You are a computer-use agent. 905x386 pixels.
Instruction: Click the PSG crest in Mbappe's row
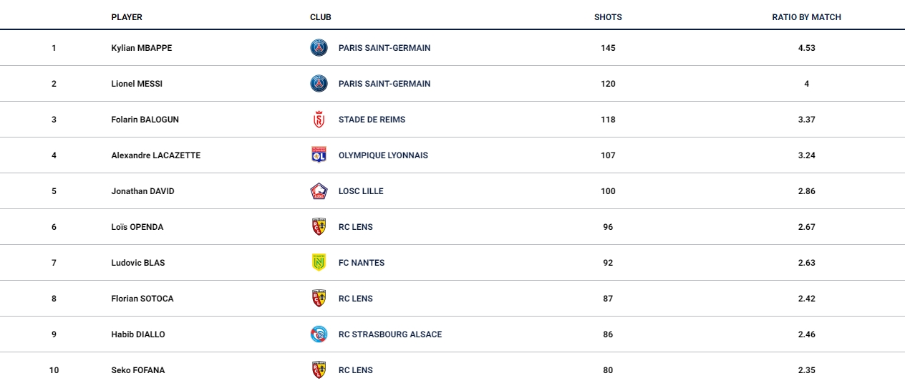319,48
